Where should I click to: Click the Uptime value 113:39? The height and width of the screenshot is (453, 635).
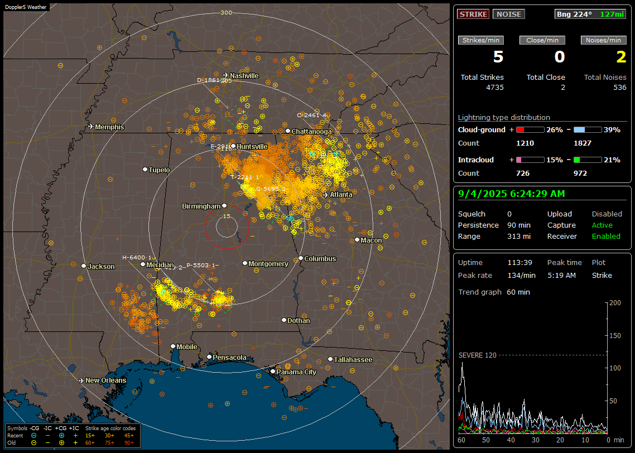coord(519,262)
